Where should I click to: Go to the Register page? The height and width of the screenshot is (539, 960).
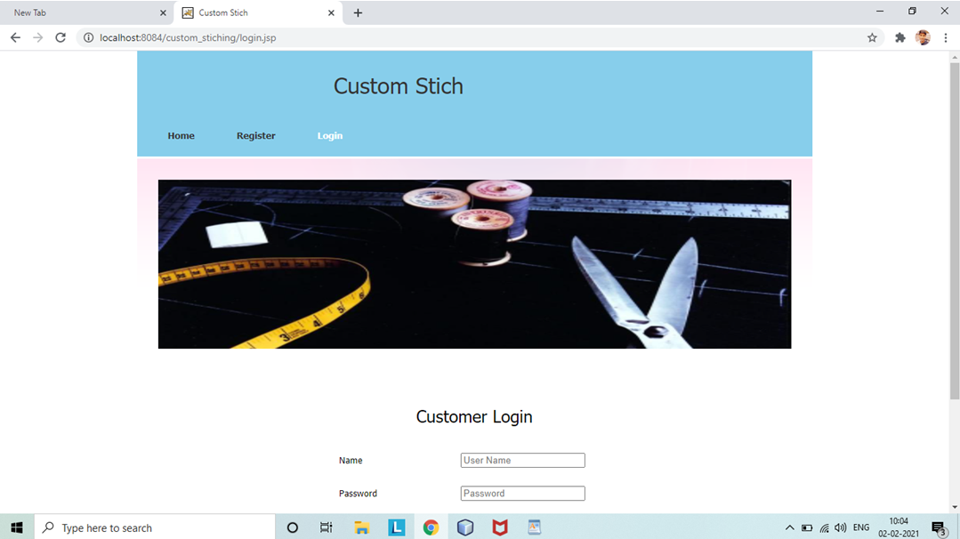(x=256, y=136)
